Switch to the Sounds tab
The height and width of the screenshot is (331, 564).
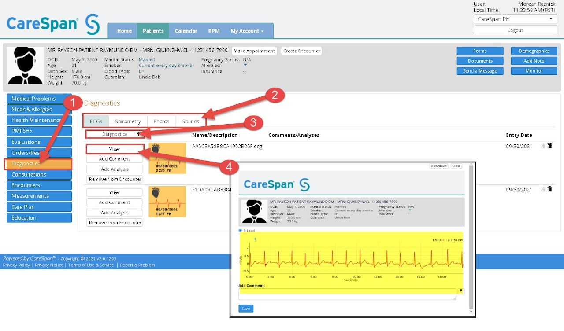[x=190, y=121]
